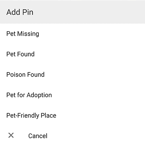
Task: Close the Add Pin sheet via X
Action: pos(11,135)
